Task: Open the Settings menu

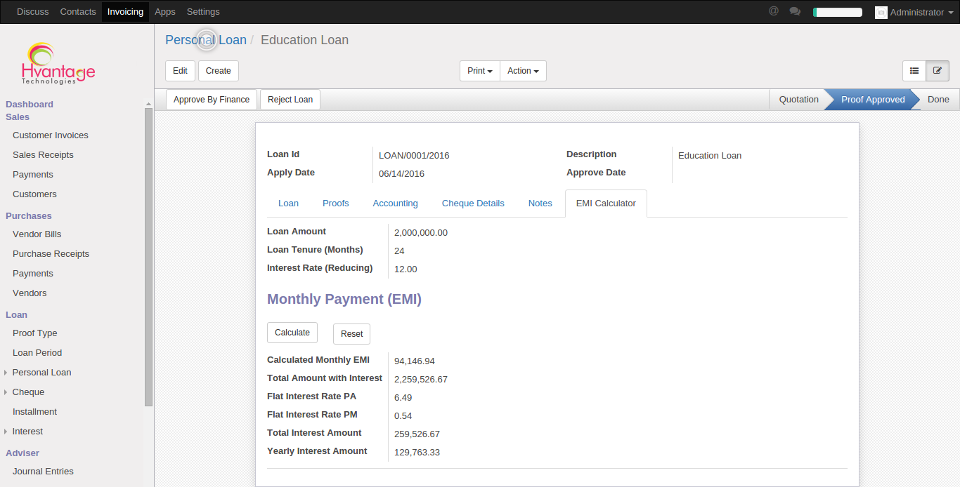Action: tap(203, 12)
